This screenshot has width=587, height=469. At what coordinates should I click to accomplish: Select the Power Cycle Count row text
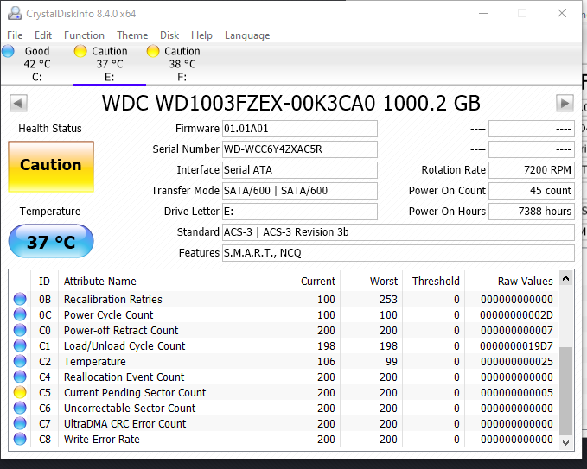point(109,315)
